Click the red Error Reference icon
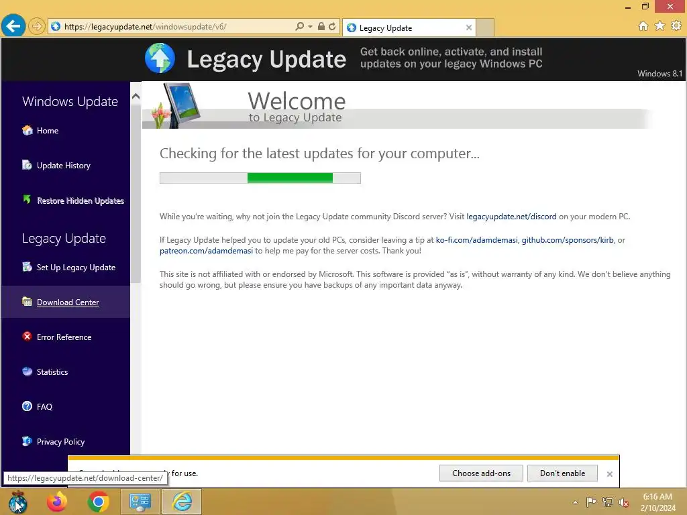The height and width of the screenshot is (515, 687). click(27, 337)
